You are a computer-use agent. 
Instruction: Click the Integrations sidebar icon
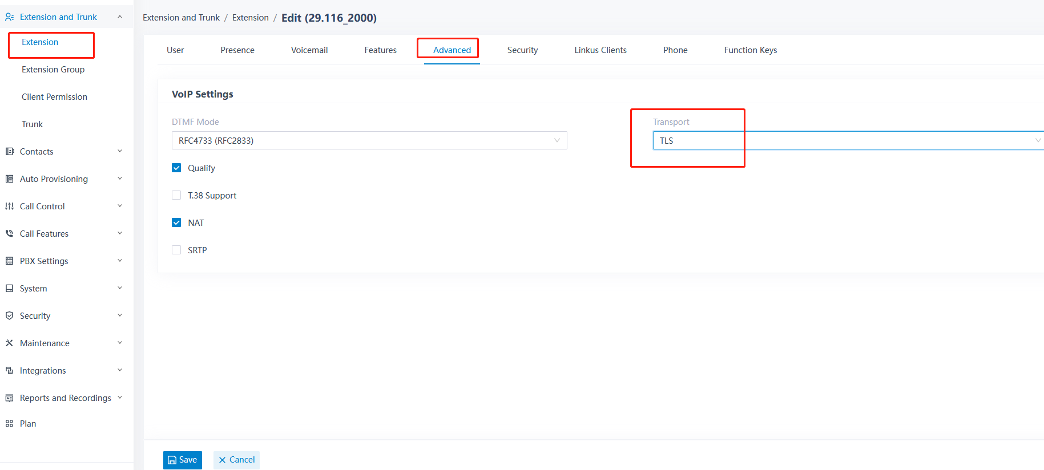[9, 371]
